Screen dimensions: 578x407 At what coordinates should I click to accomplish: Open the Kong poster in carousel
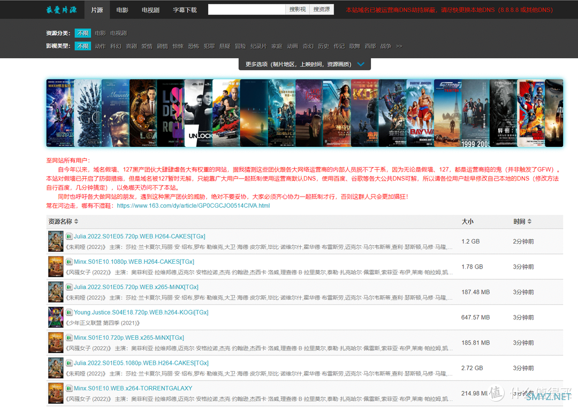[364, 113]
